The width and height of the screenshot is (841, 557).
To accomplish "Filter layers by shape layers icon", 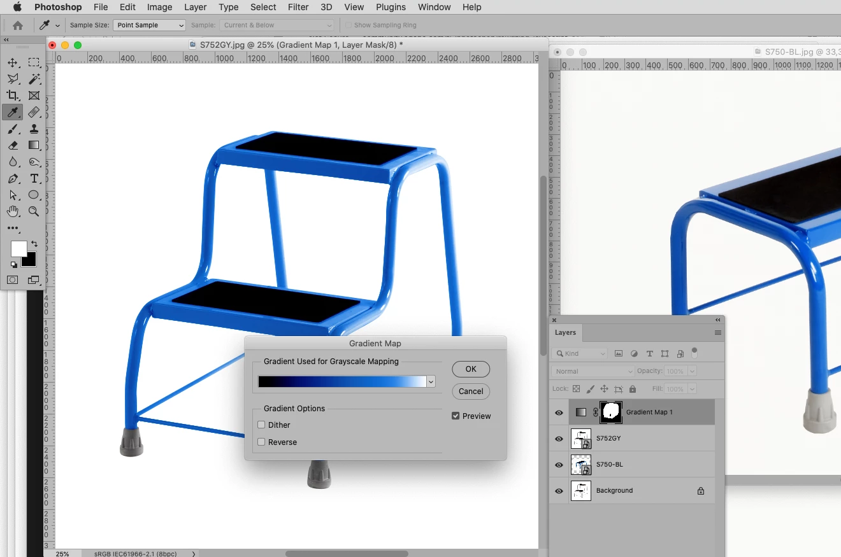I will click(x=665, y=354).
